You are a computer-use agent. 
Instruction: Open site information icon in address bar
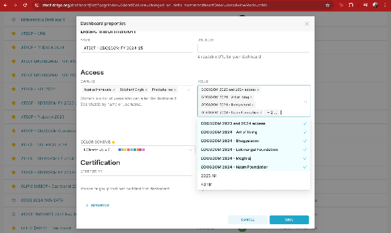click(36, 5)
